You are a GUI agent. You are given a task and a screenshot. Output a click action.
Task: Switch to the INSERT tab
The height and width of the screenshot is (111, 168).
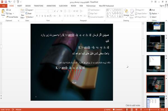coord(20,6)
